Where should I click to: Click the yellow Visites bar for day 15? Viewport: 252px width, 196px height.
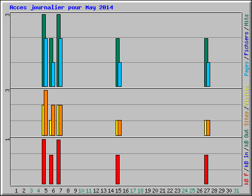(x=117, y=128)
